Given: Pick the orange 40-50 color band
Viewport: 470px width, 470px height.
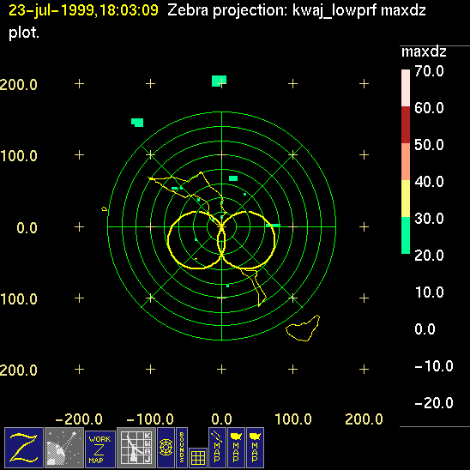Looking at the screenshot, I should coord(406,161).
